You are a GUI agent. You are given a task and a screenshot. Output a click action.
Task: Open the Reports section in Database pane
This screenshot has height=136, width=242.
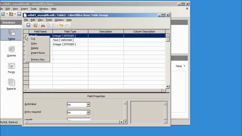11,85
